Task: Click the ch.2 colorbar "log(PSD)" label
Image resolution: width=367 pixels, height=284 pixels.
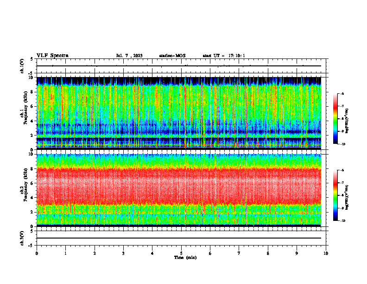Action: (347, 197)
